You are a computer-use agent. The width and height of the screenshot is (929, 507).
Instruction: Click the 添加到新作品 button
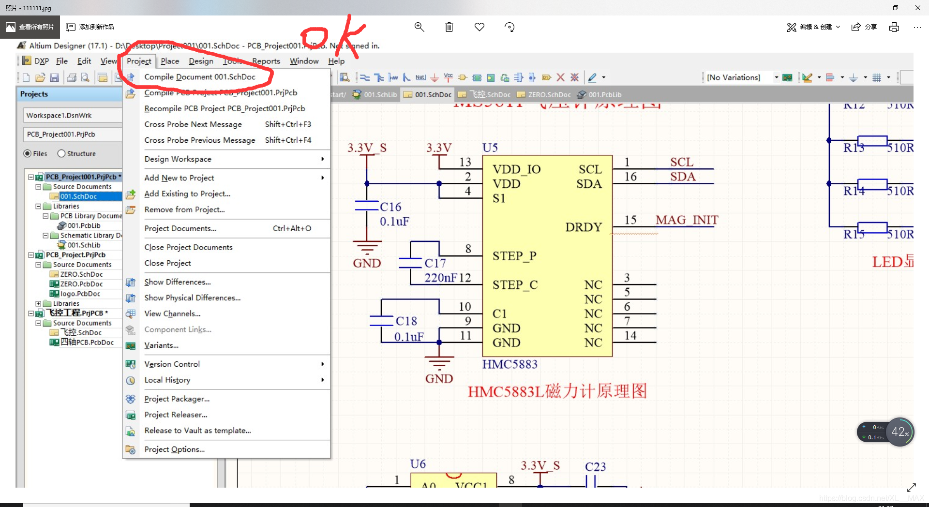point(90,27)
